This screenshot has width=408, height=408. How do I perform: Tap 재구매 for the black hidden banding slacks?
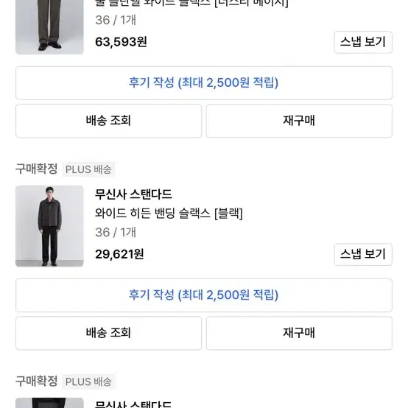[x=299, y=334]
